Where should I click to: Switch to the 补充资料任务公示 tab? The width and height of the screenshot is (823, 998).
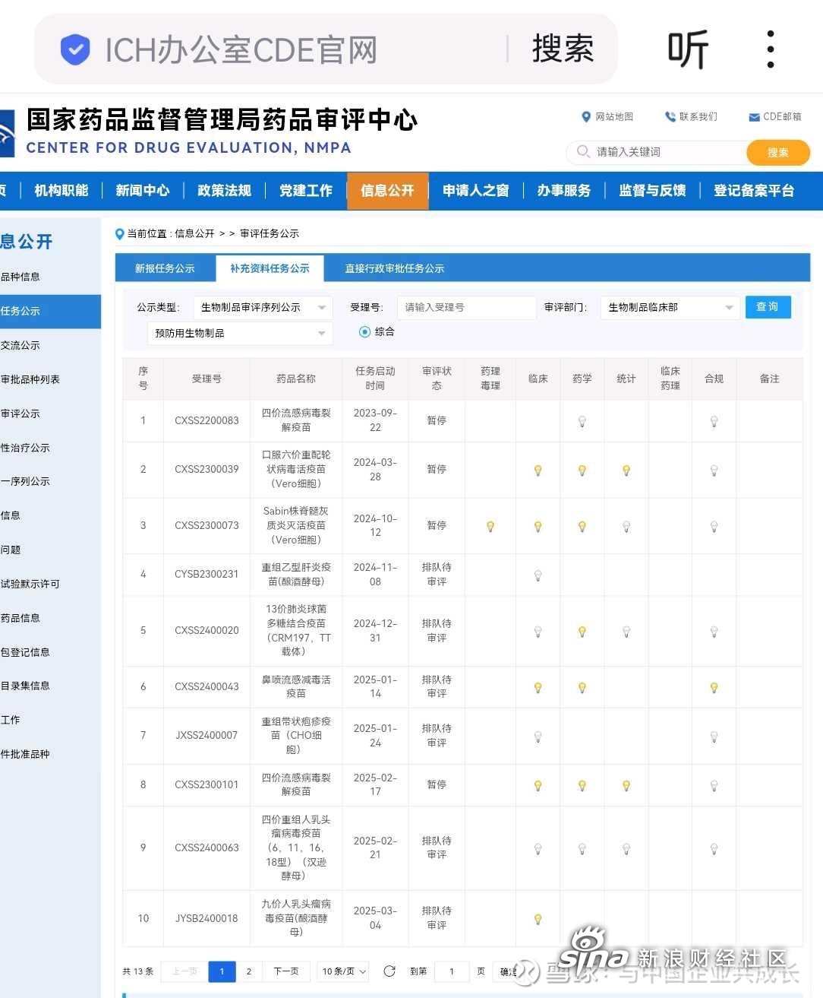click(x=270, y=268)
